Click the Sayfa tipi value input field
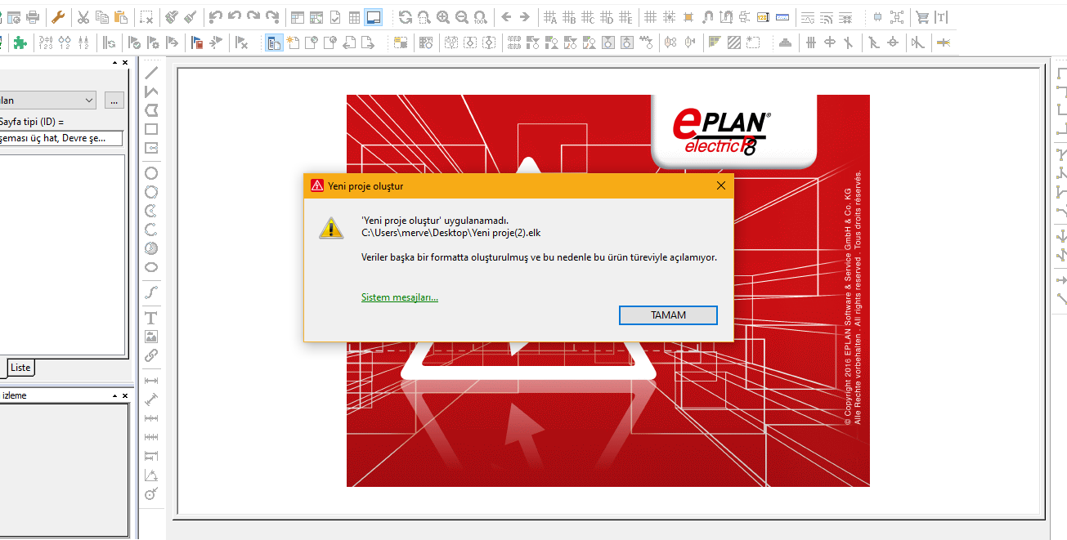 click(61, 139)
